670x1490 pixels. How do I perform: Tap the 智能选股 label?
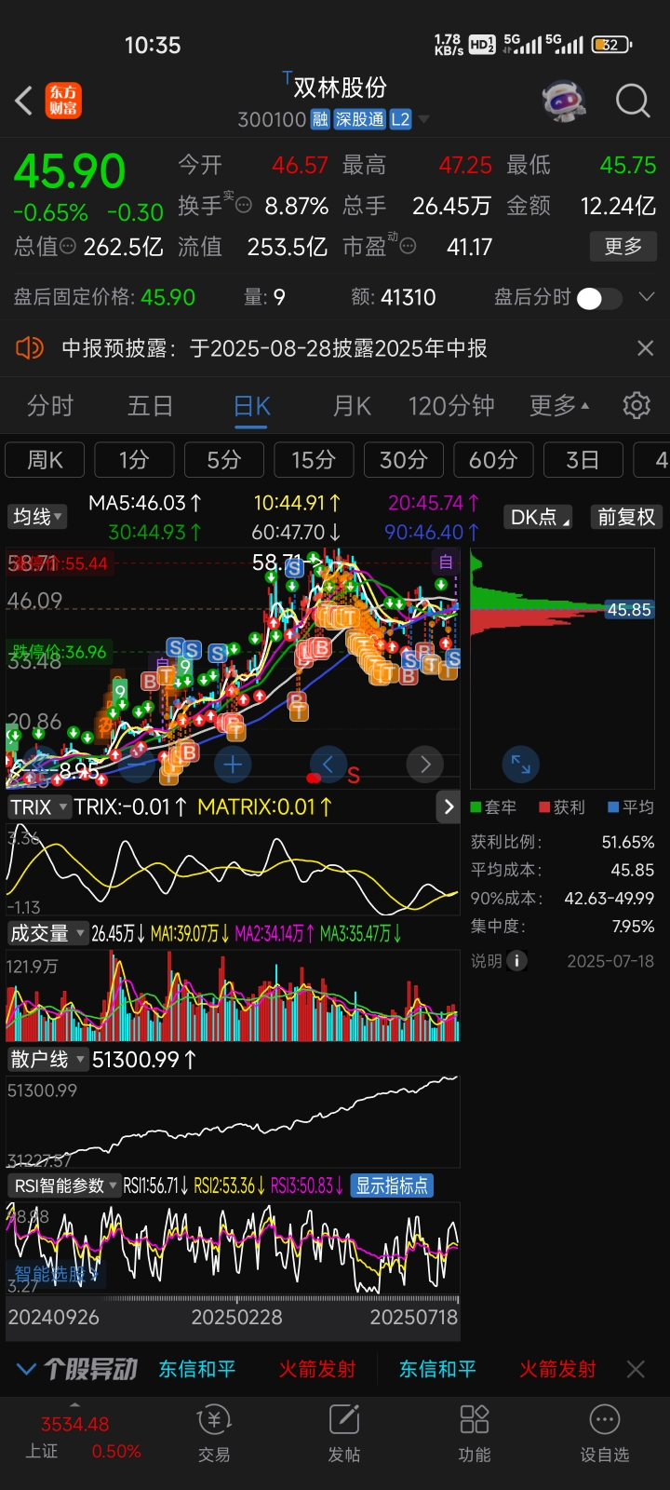tap(55, 1273)
